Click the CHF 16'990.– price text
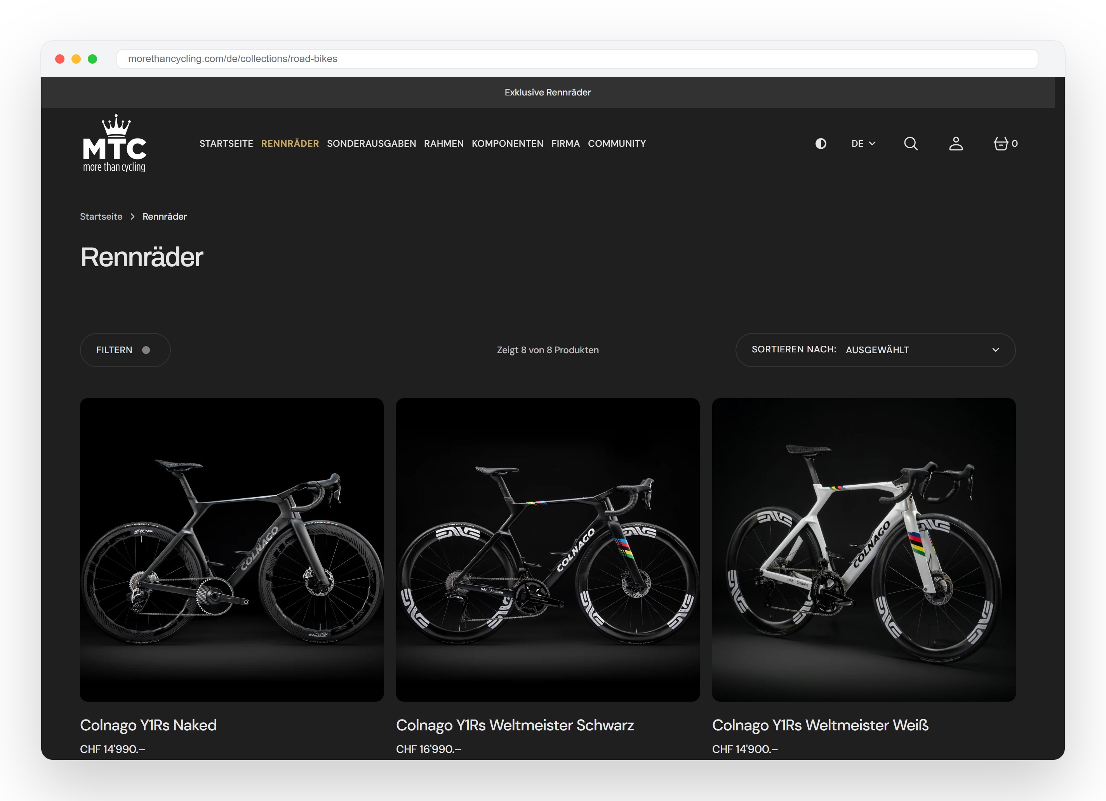 coord(429,749)
